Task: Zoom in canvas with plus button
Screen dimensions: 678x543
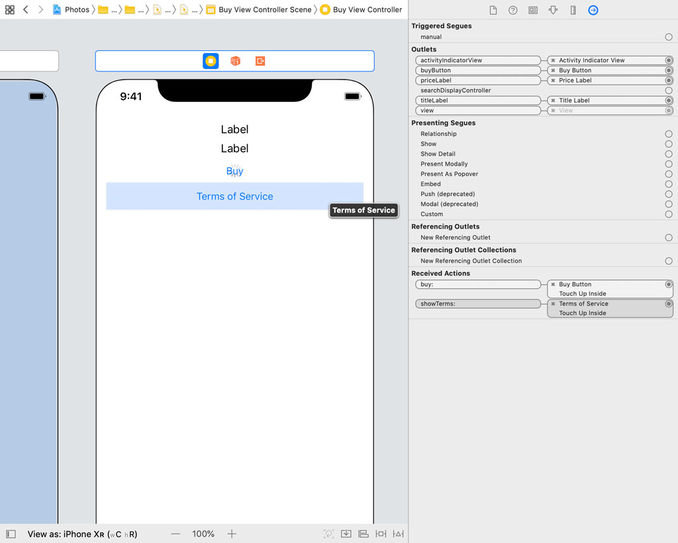Action: click(x=232, y=534)
